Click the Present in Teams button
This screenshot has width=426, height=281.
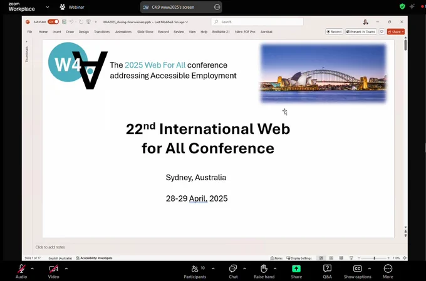click(361, 32)
